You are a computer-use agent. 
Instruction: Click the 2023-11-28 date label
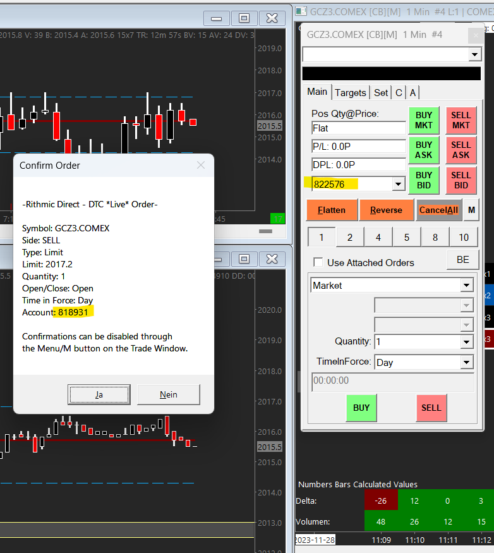(315, 540)
